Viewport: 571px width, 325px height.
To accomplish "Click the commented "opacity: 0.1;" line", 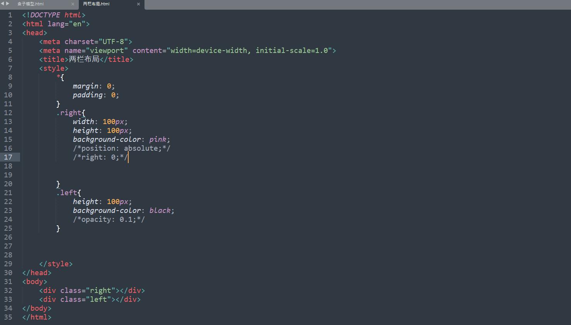I will (109, 220).
